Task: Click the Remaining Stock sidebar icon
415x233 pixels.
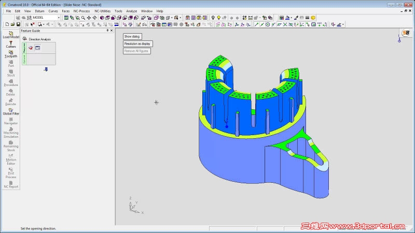Action: click(x=11, y=146)
